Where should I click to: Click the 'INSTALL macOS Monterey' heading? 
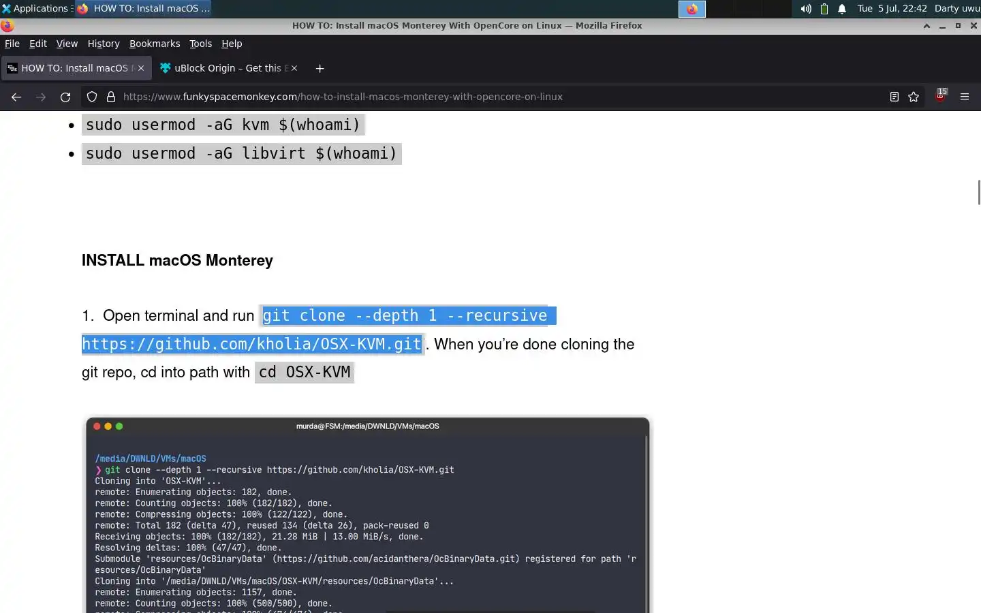coord(177,260)
